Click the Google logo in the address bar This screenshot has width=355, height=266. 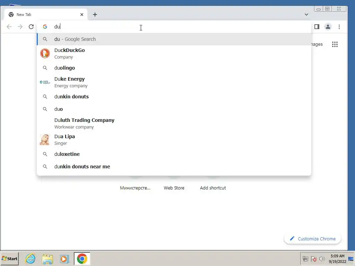(x=45, y=27)
